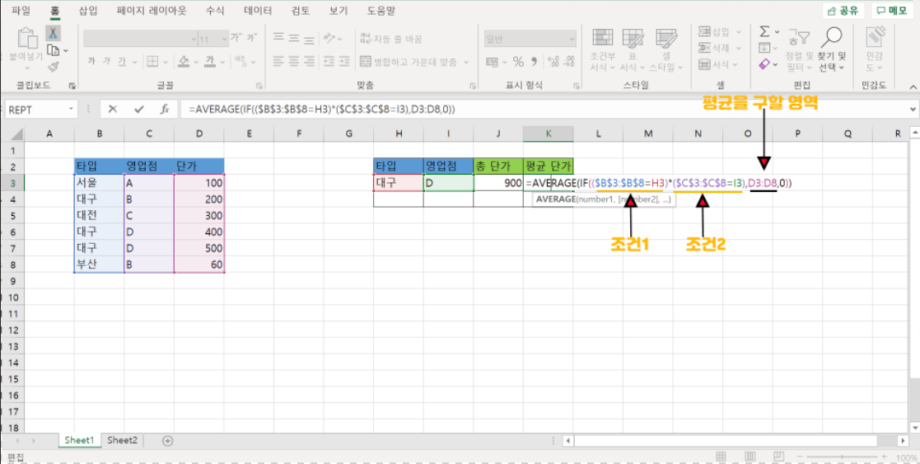920x464 pixels.
Task: Expand the formula bar with the chevron
Action: (x=913, y=110)
